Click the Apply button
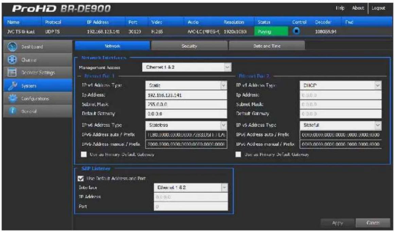Viewport: 394px width, 232px height. [338, 223]
